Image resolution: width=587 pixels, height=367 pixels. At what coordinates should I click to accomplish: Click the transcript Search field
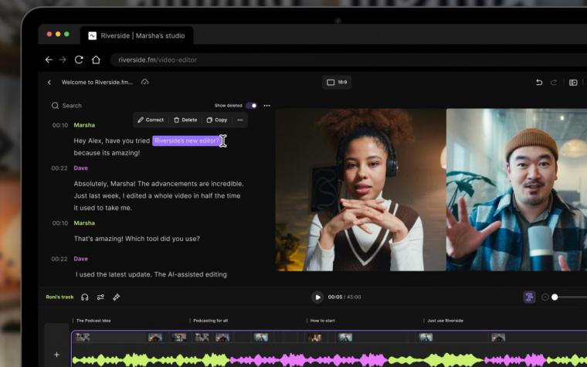click(x=67, y=106)
